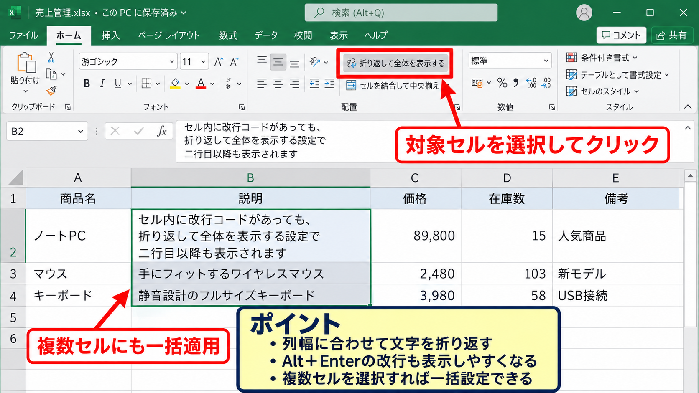This screenshot has height=393, width=699.
Task: Switch to the 数式 tab
Action: coord(228,35)
